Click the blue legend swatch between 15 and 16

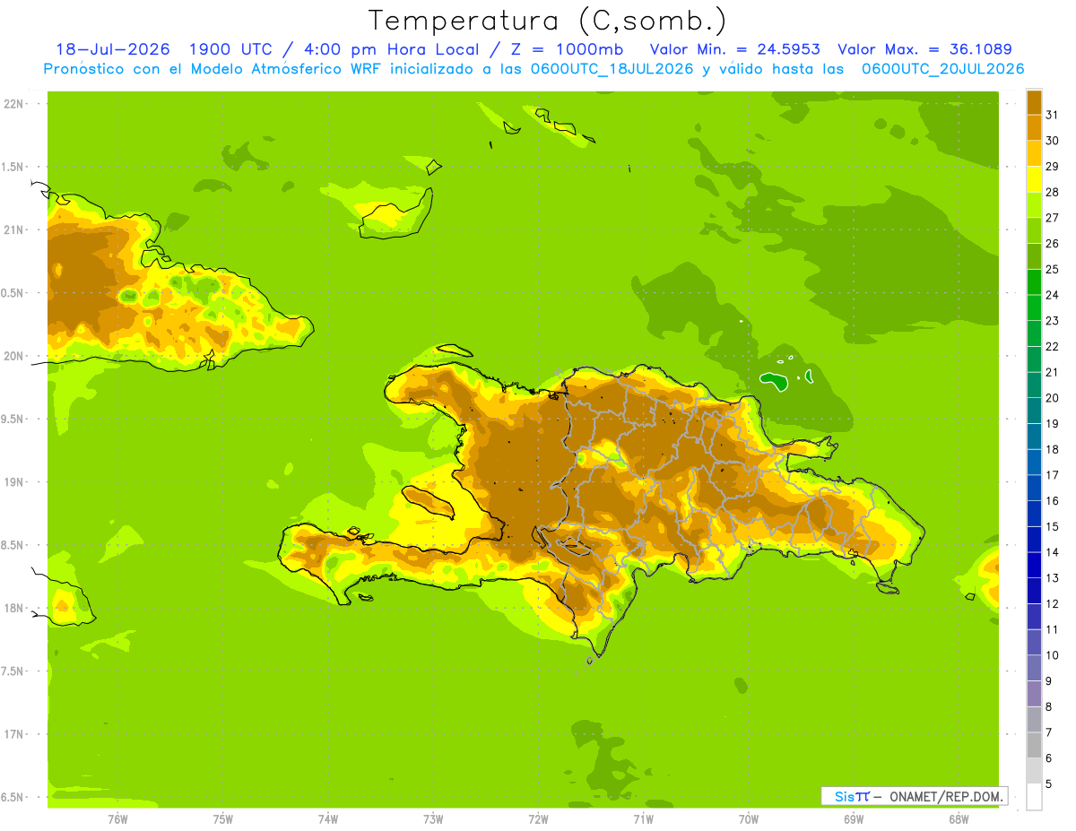[x=1035, y=513]
